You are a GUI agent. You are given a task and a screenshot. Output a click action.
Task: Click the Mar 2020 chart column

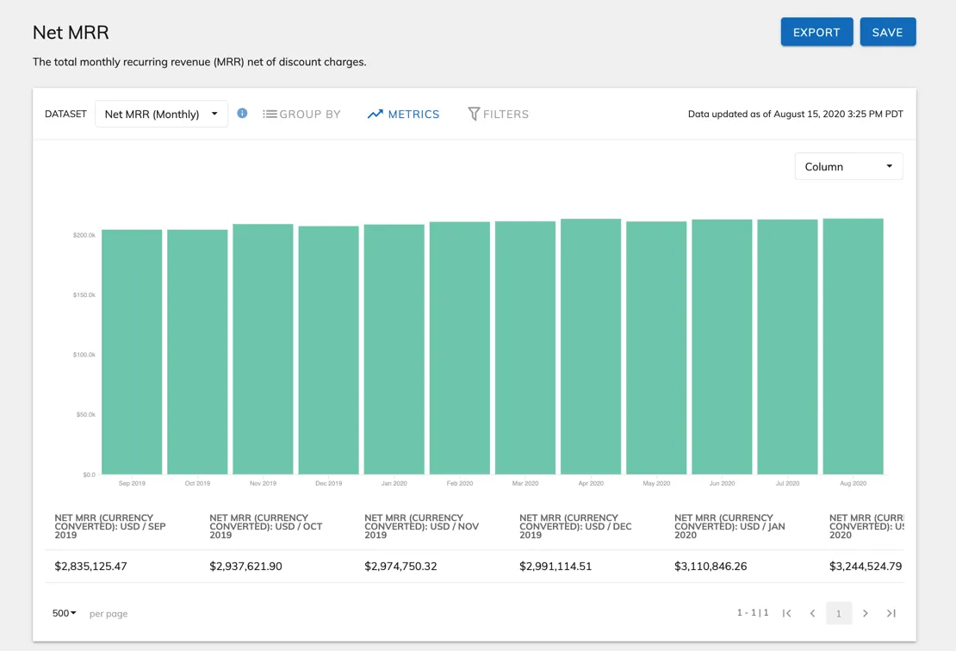click(x=525, y=348)
